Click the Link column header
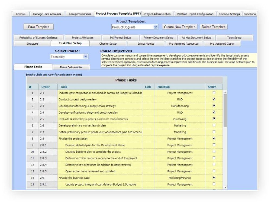 click(148, 87)
